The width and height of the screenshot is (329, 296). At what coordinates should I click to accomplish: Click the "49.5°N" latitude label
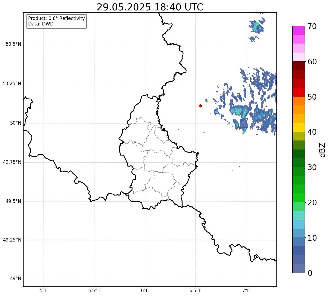[x=13, y=201]
